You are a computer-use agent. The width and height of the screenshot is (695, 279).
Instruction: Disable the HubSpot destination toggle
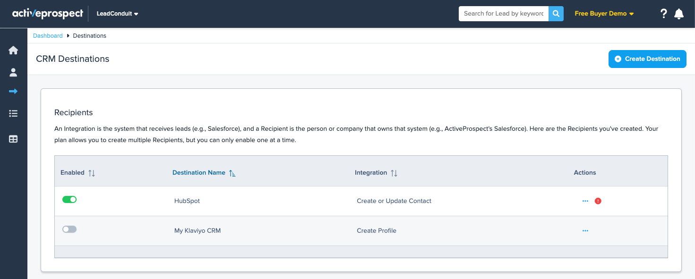pyautogui.click(x=69, y=200)
